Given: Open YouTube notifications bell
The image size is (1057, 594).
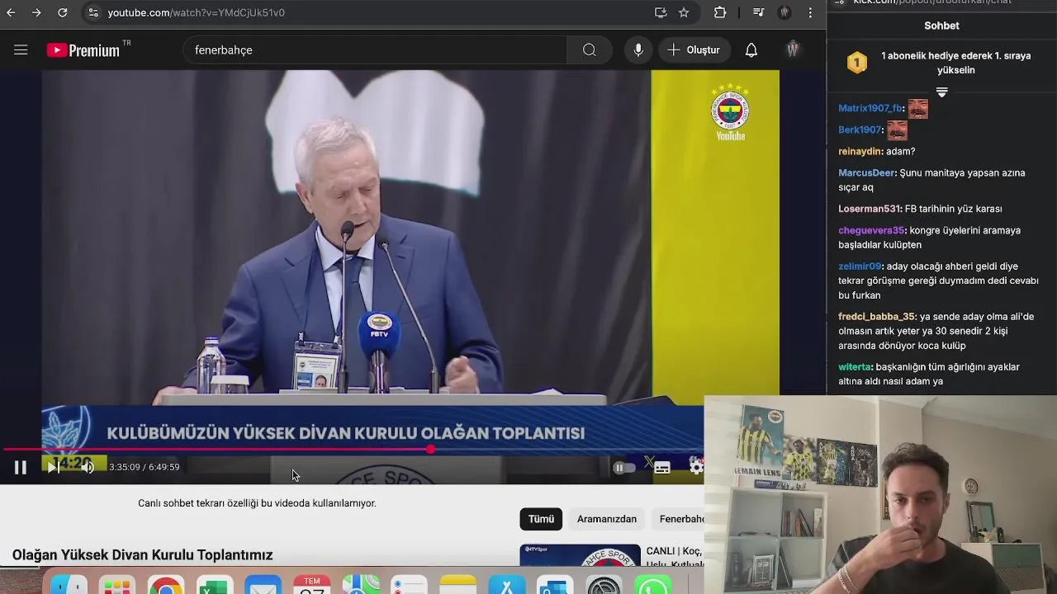Looking at the screenshot, I should [x=751, y=50].
